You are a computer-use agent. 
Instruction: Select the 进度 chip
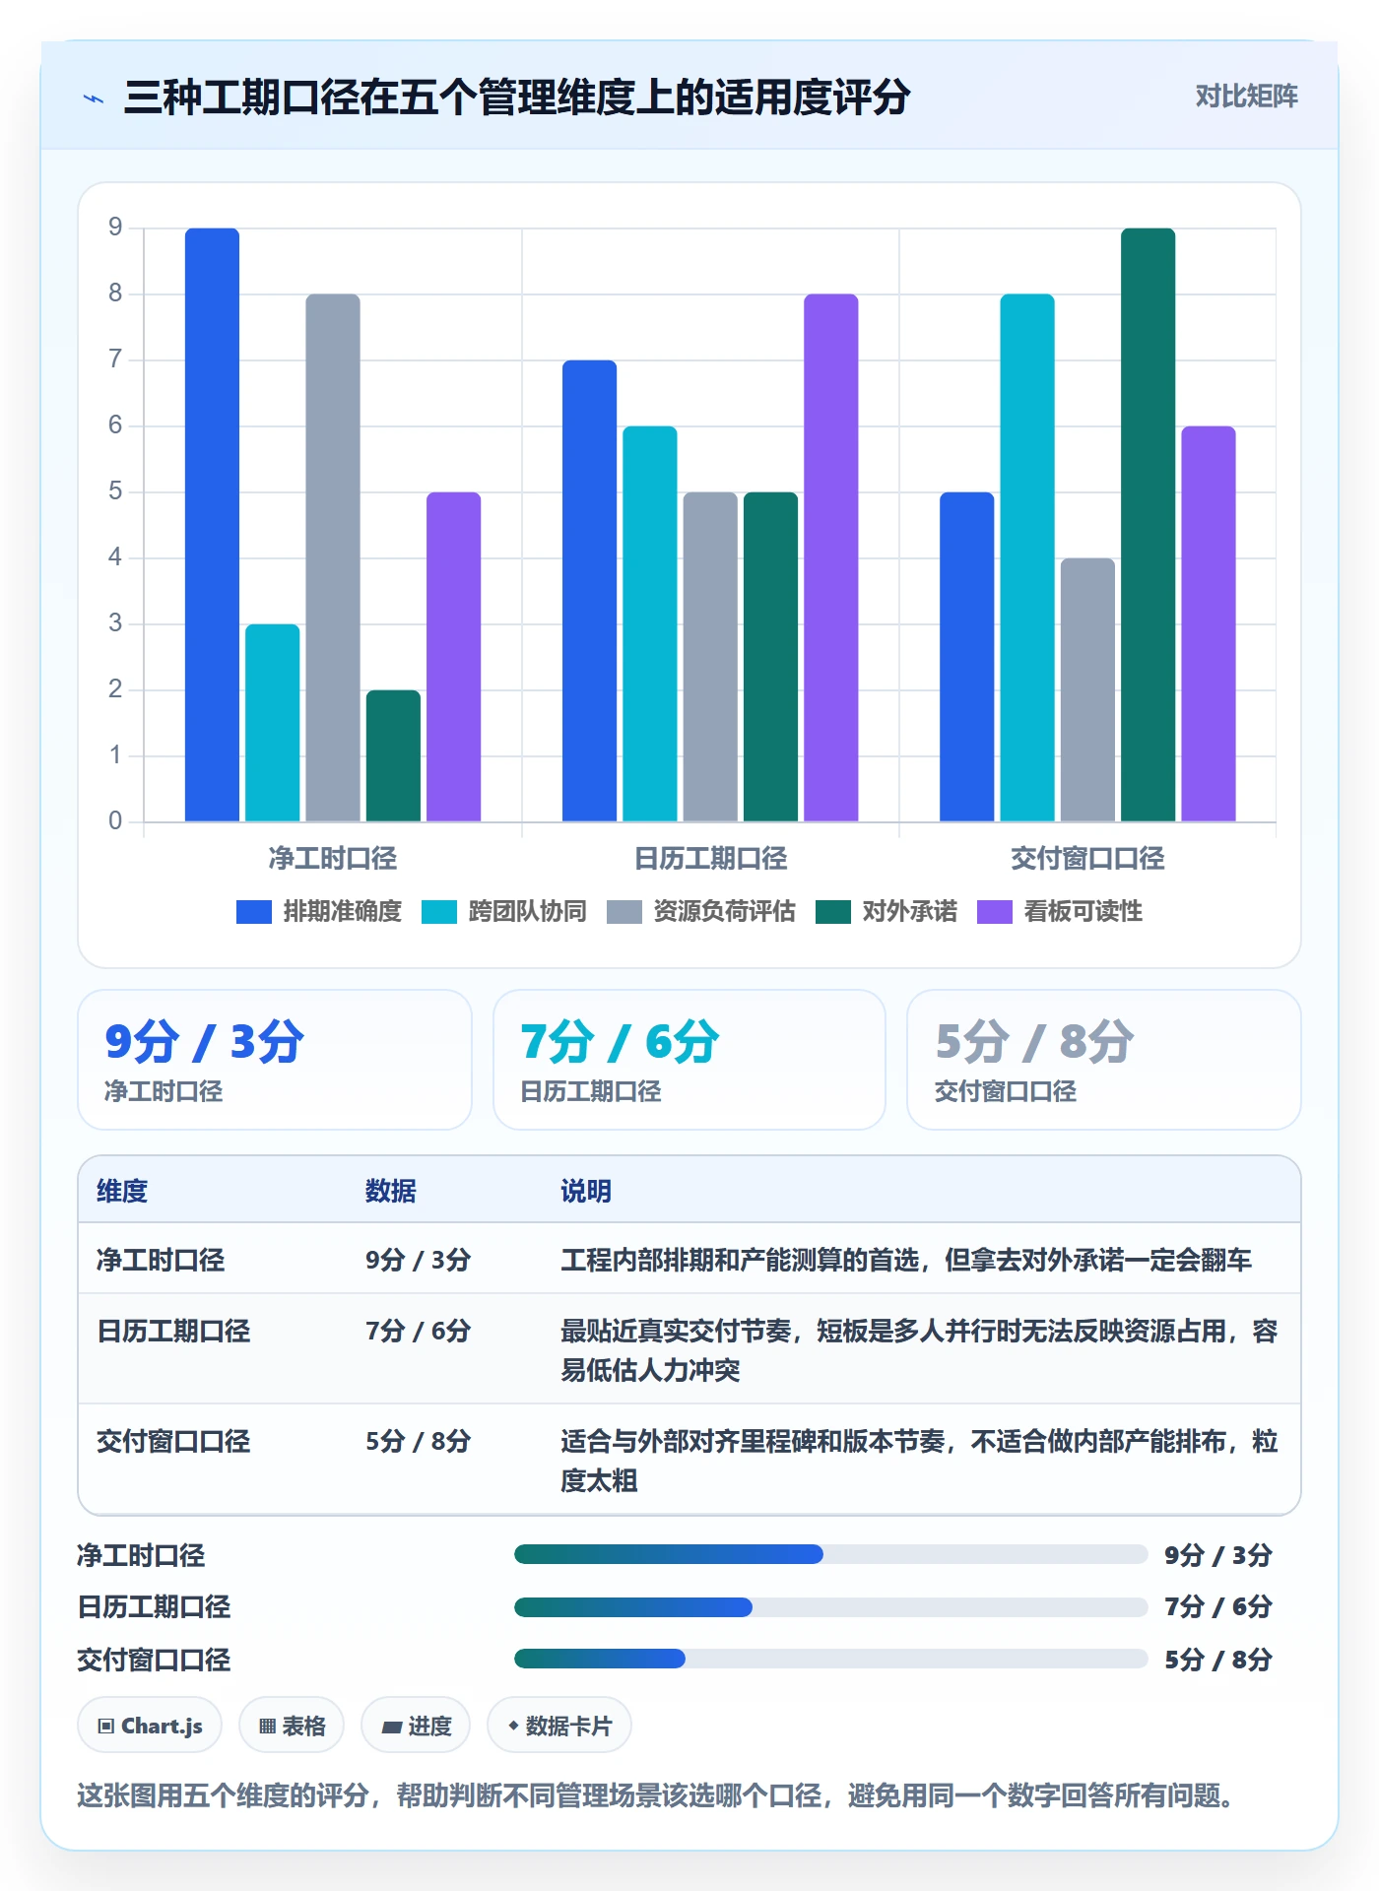click(x=416, y=1726)
